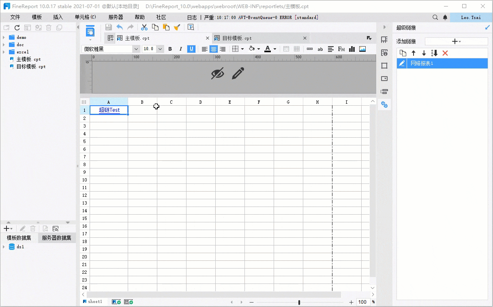Insert a chart with the bar chart icon
The width and height of the screenshot is (493, 307).
352,49
